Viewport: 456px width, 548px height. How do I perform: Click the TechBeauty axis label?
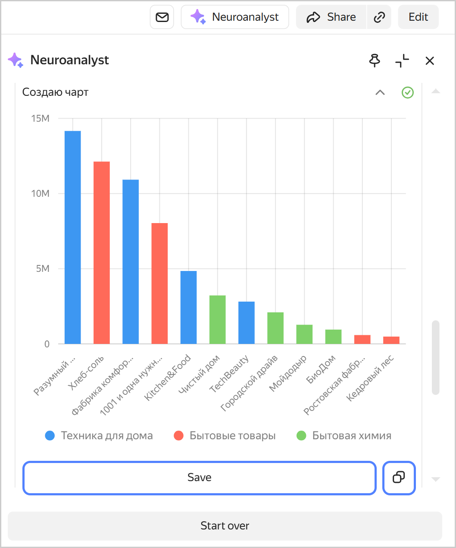(x=229, y=374)
